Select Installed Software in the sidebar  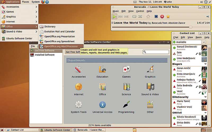point(46,55)
